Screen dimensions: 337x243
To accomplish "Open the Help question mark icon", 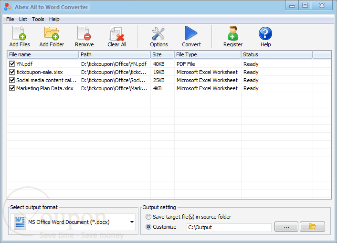I will [x=265, y=33].
